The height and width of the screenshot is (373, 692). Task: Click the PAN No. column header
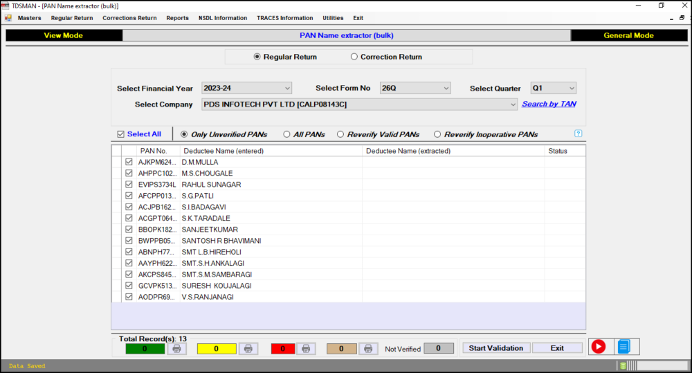tap(158, 151)
